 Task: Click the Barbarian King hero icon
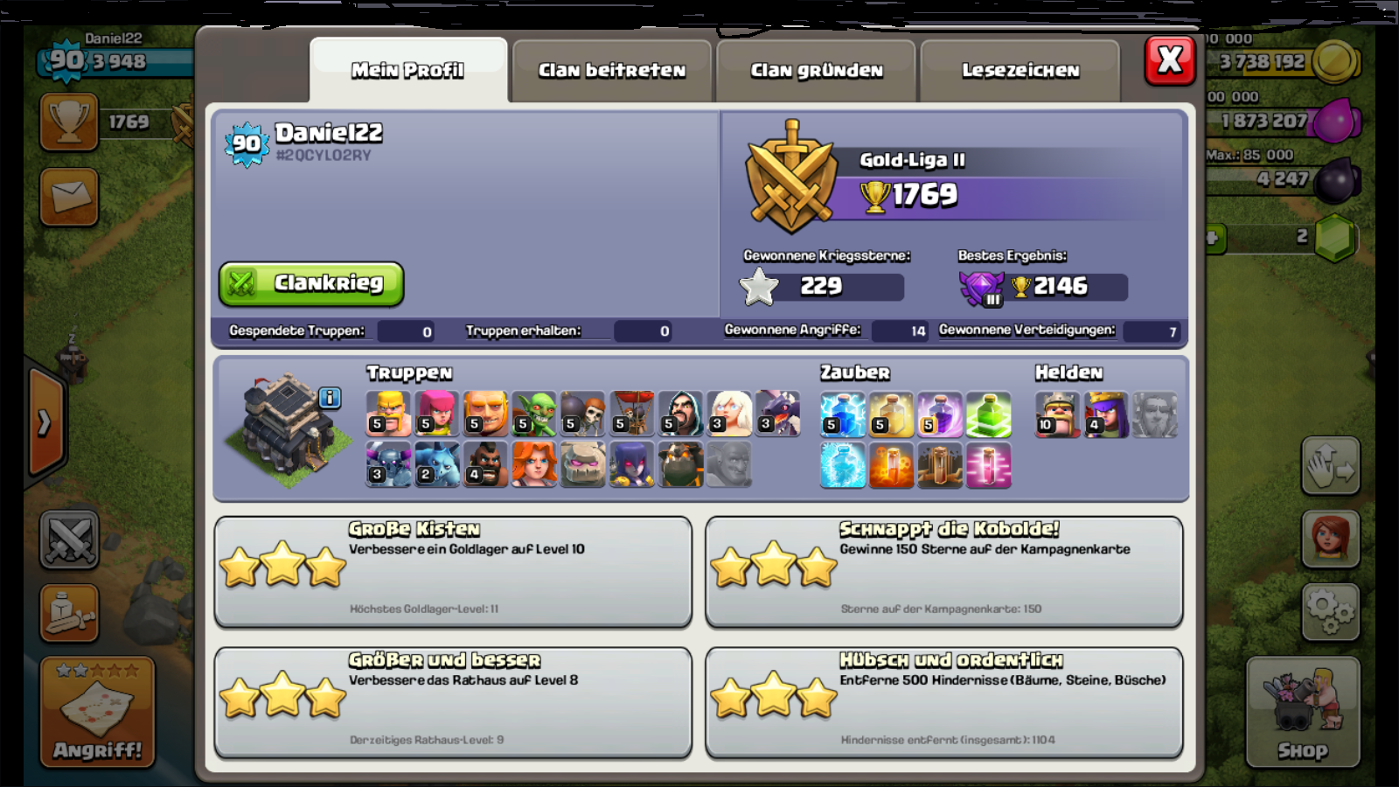[x=1057, y=414]
